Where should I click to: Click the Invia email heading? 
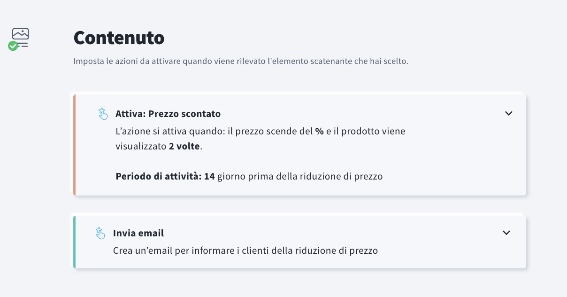click(x=138, y=233)
